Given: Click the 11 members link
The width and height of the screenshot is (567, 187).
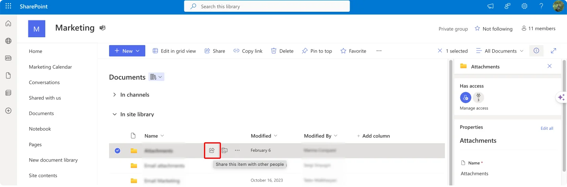Looking at the screenshot, I should click(x=538, y=29).
